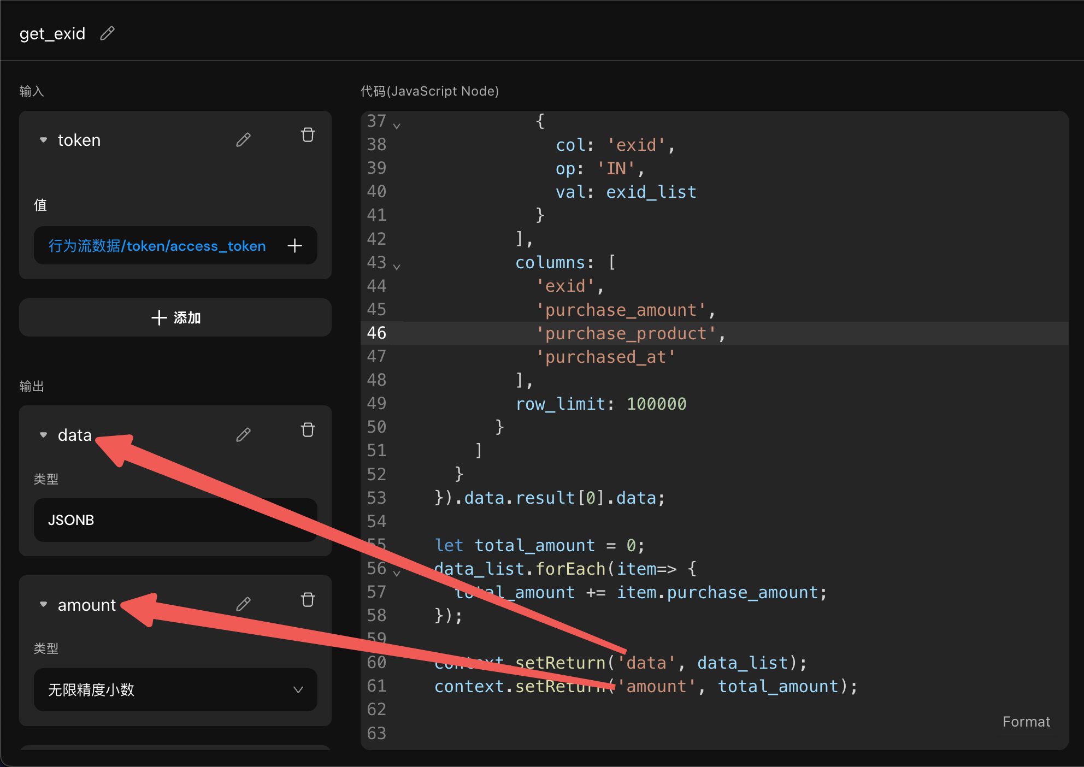
Task: Click Format to format the code
Action: [1026, 722]
